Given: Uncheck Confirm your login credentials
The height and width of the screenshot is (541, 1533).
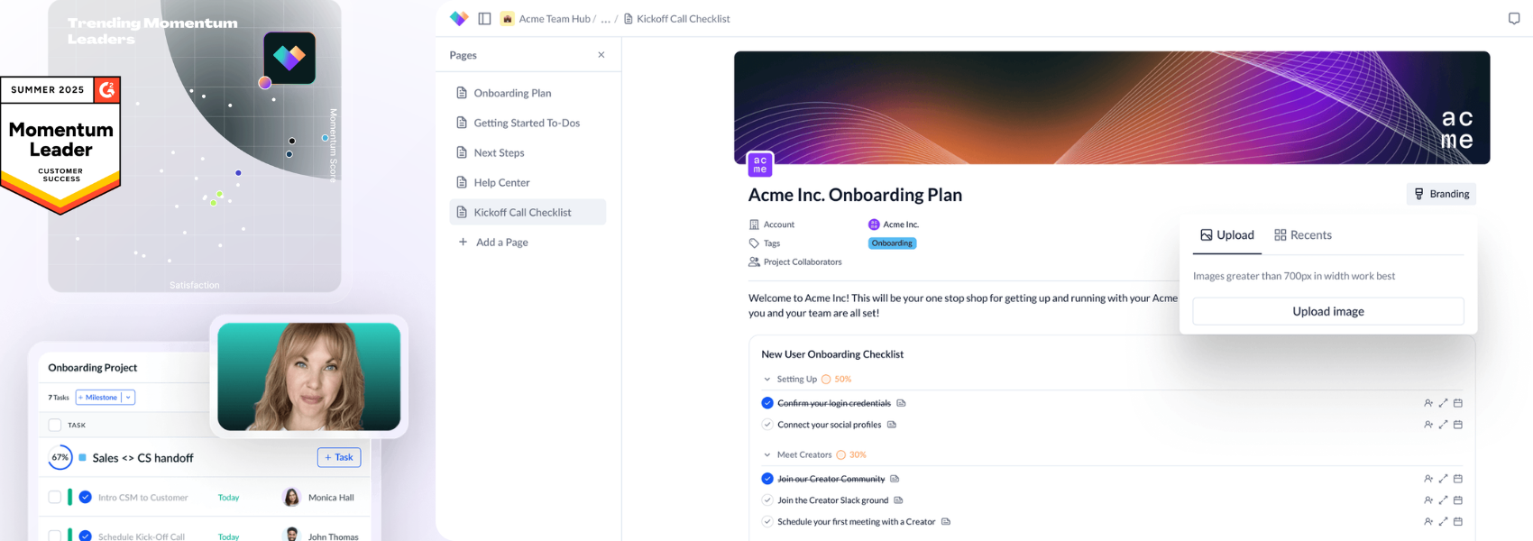Looking at the screenshot, I should (x=767, y=403).
